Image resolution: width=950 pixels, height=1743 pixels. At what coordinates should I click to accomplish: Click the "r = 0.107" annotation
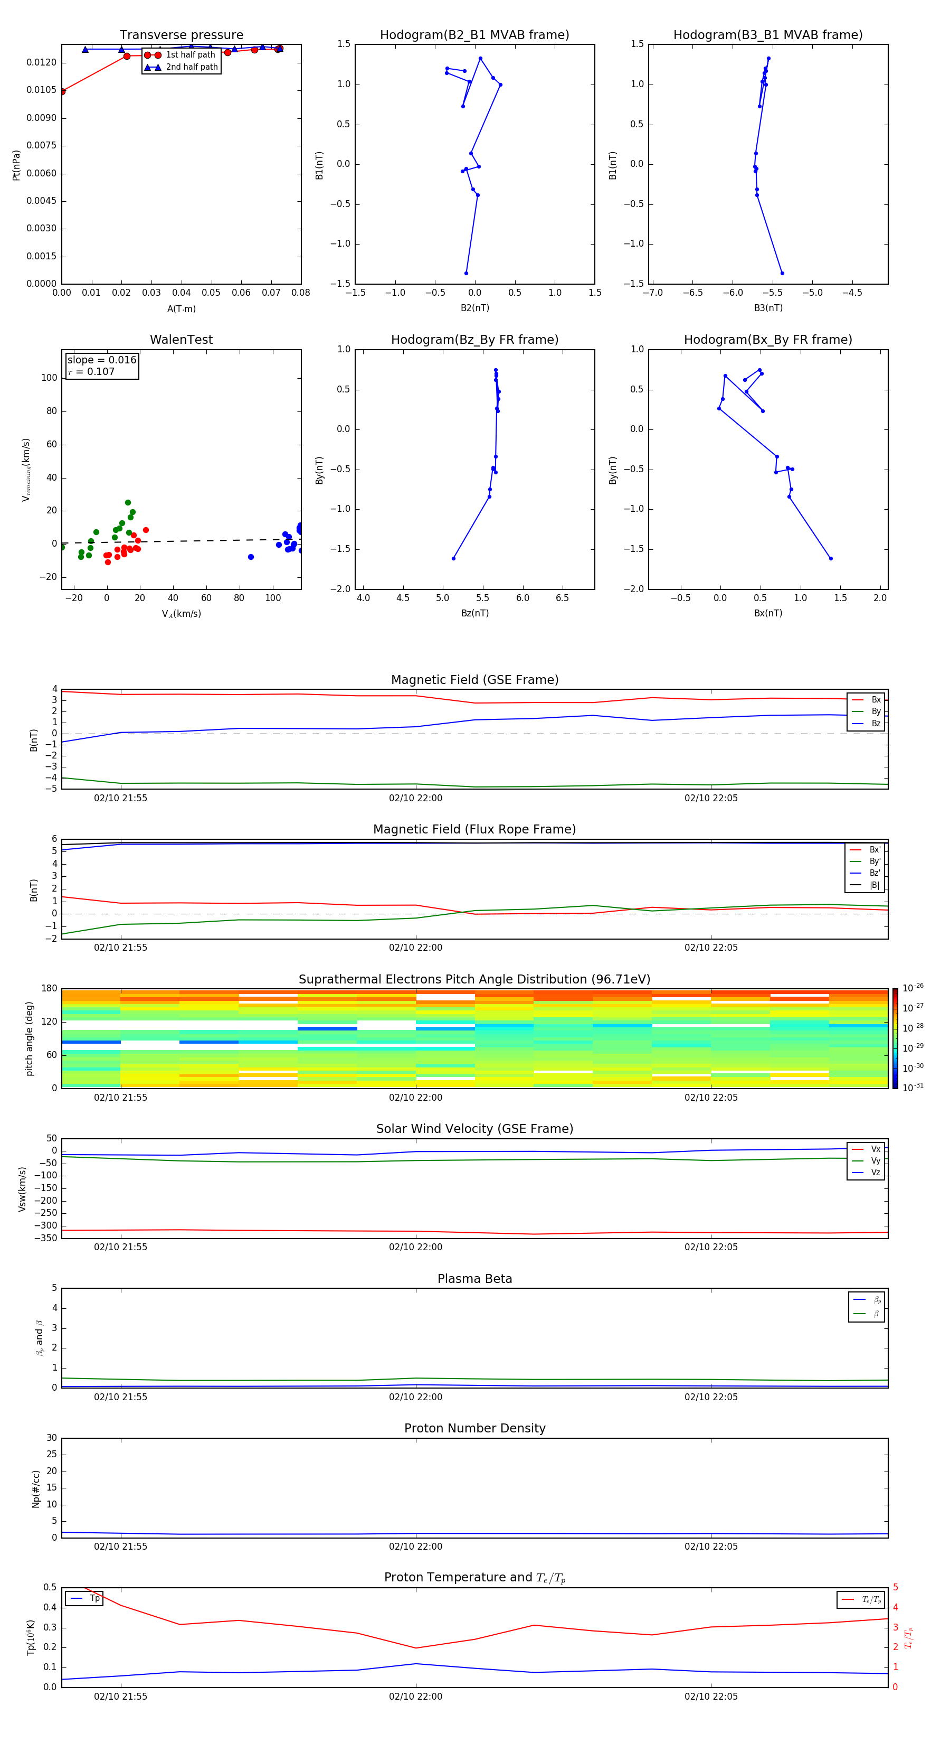(91, 371)
